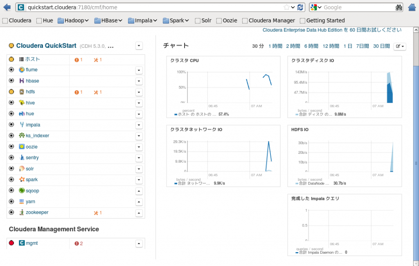This screenshot has width=419, height=266.
Task: Open the Spark bookmarks folder
Action: (176, 20)
